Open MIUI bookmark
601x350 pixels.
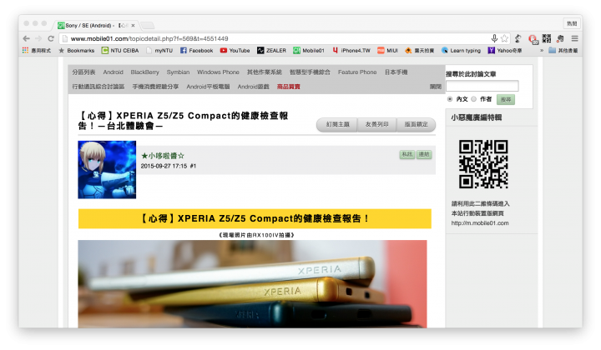(387, 50)
